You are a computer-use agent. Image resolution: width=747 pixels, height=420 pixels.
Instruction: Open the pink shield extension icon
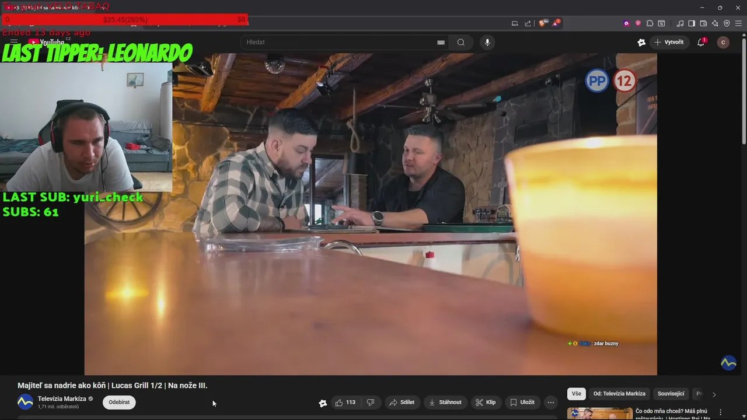638,23
